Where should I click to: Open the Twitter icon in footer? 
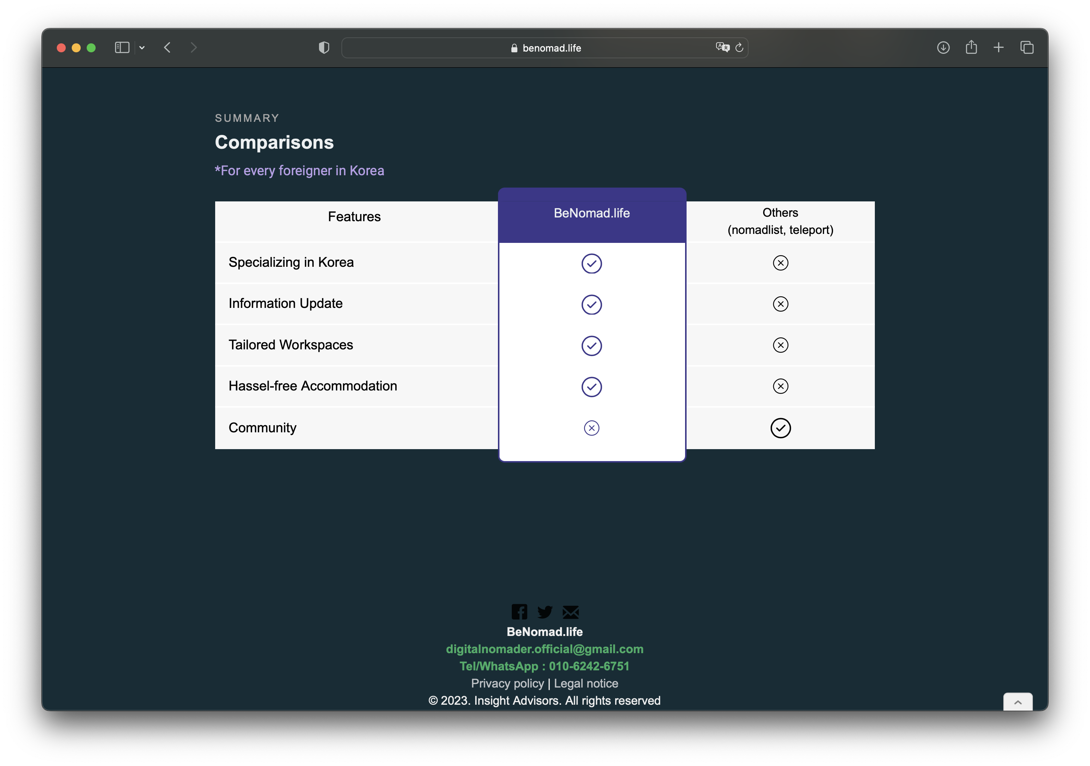(545, 612)
